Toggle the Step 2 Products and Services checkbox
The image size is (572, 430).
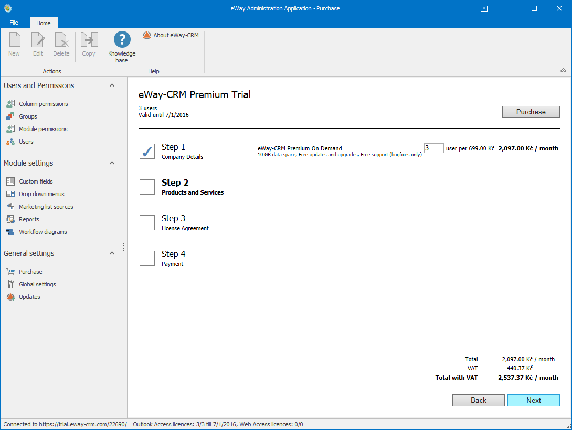(147, 187)
